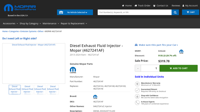Expand the Accessories menu
Viewport: 200px width, 112px height.
click(10, 23)
